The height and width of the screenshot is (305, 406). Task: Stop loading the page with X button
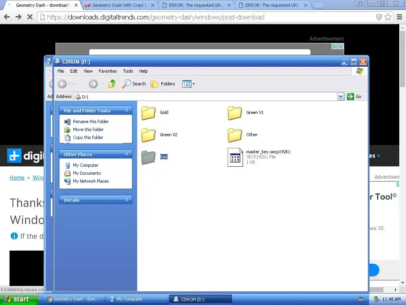[30, 17]
